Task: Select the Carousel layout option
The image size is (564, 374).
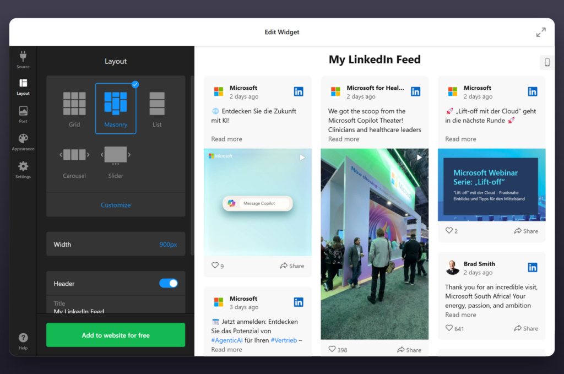Action: tap(74, 160)
